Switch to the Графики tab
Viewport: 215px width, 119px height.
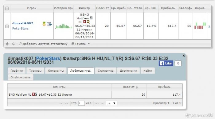(x=17, y=71)
